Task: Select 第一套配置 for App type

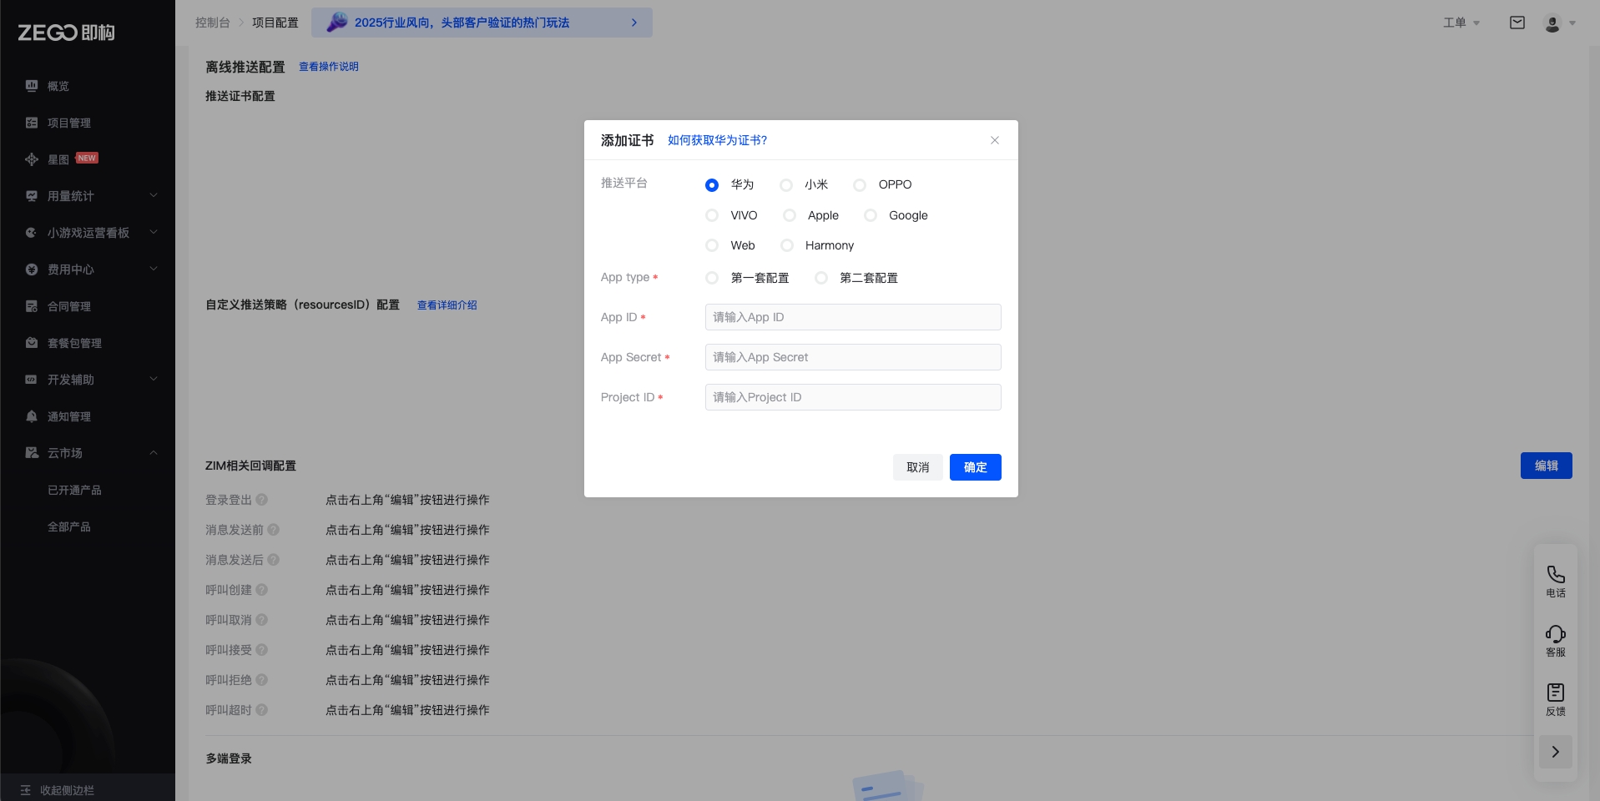Action: [x=712, y=278]
